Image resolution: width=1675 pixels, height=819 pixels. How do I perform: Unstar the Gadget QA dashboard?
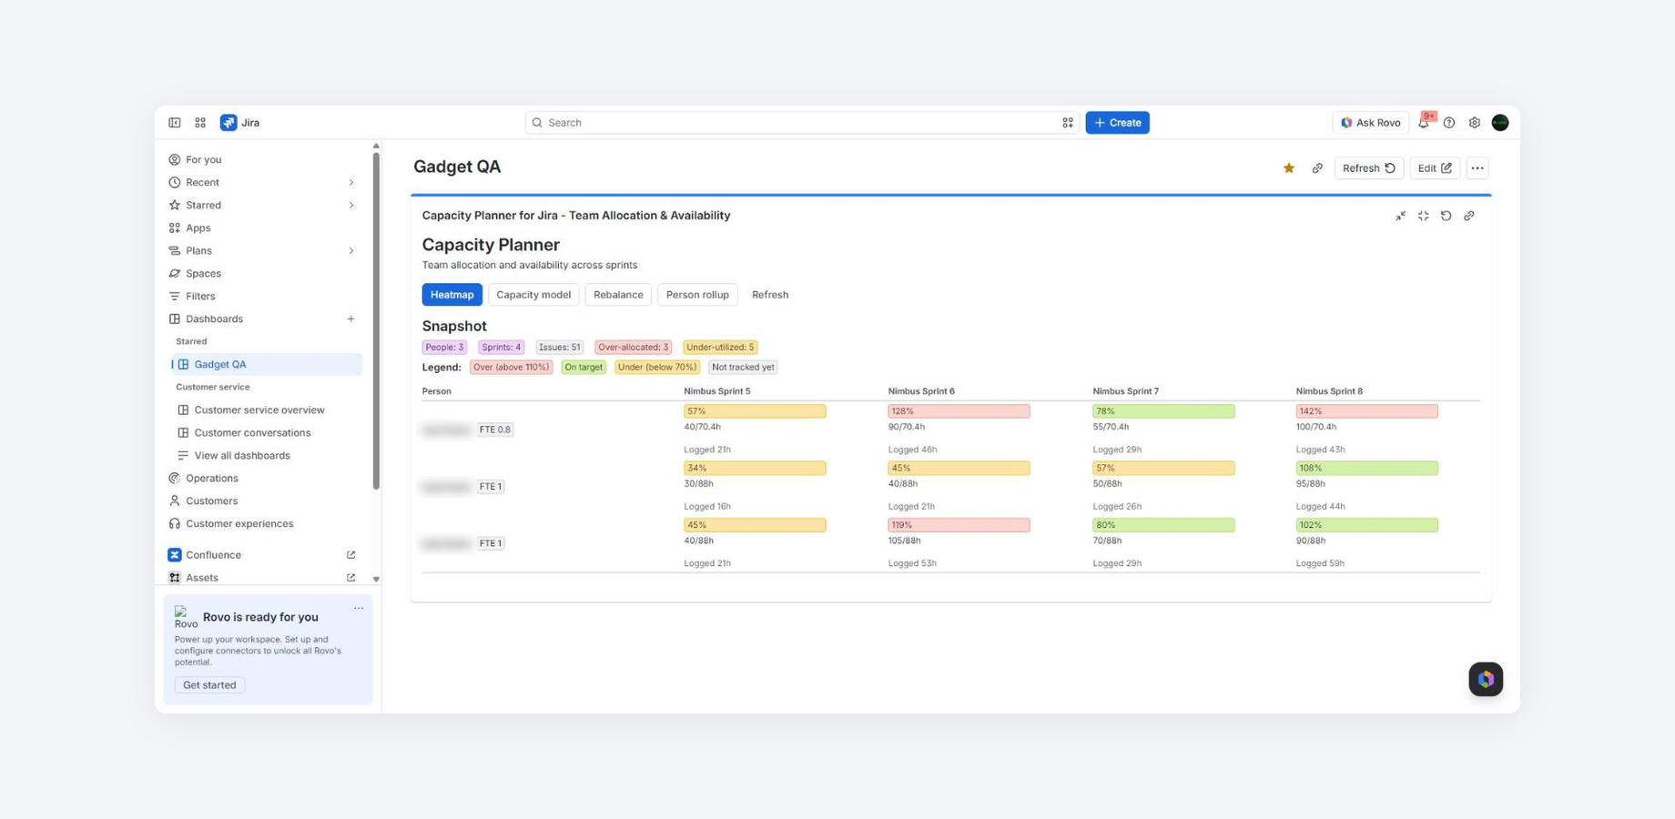[1289, 168]
